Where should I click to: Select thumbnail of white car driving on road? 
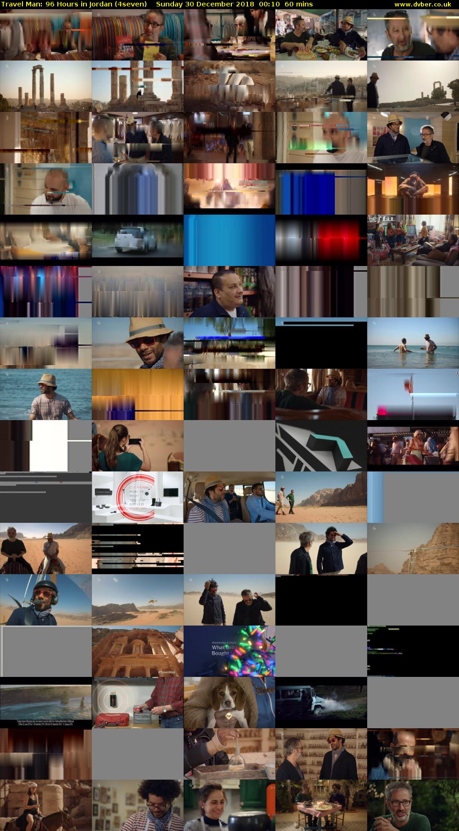[x=138, y=240]
